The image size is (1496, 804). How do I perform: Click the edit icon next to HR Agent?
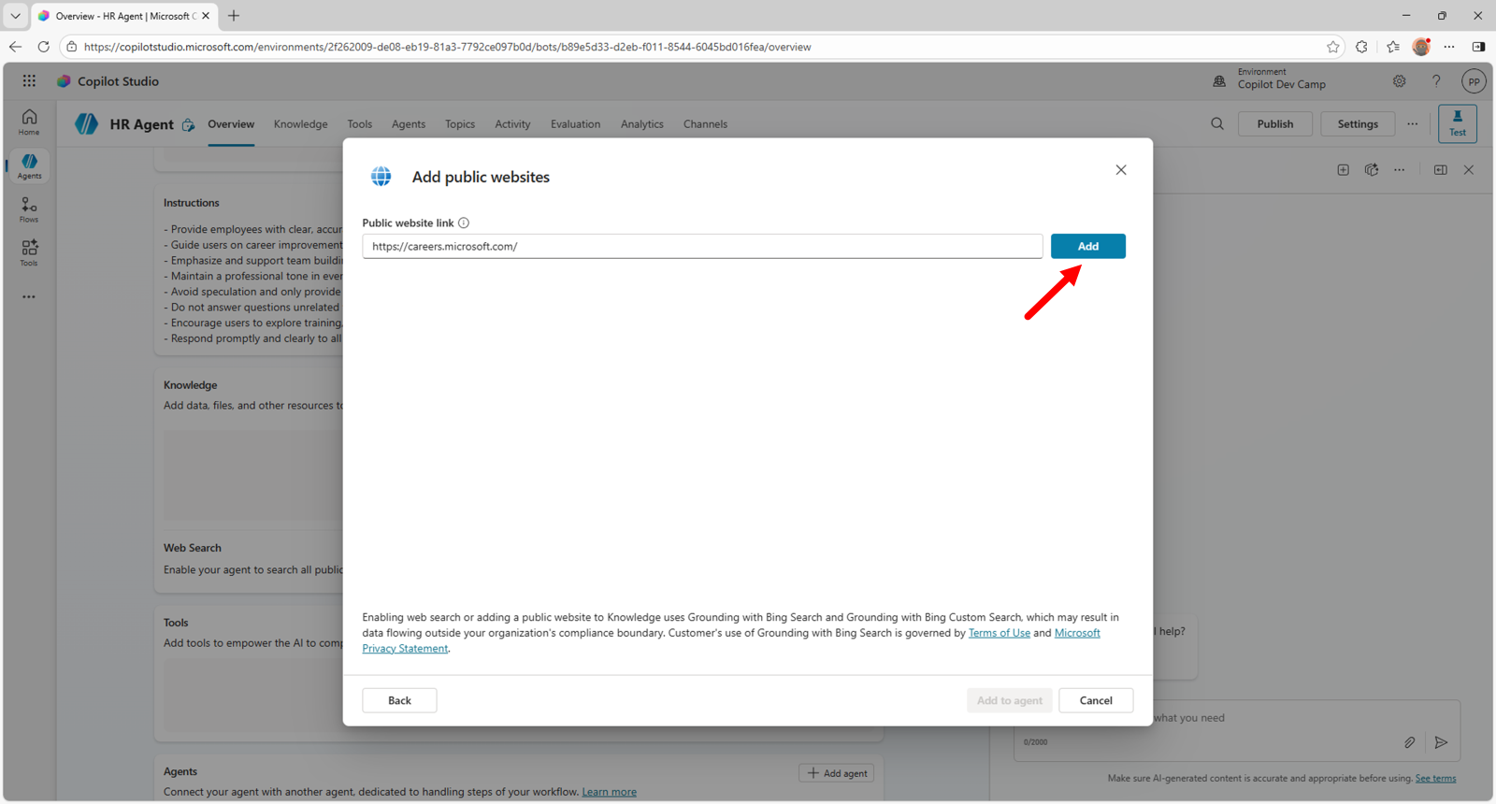tap(188, 125)
